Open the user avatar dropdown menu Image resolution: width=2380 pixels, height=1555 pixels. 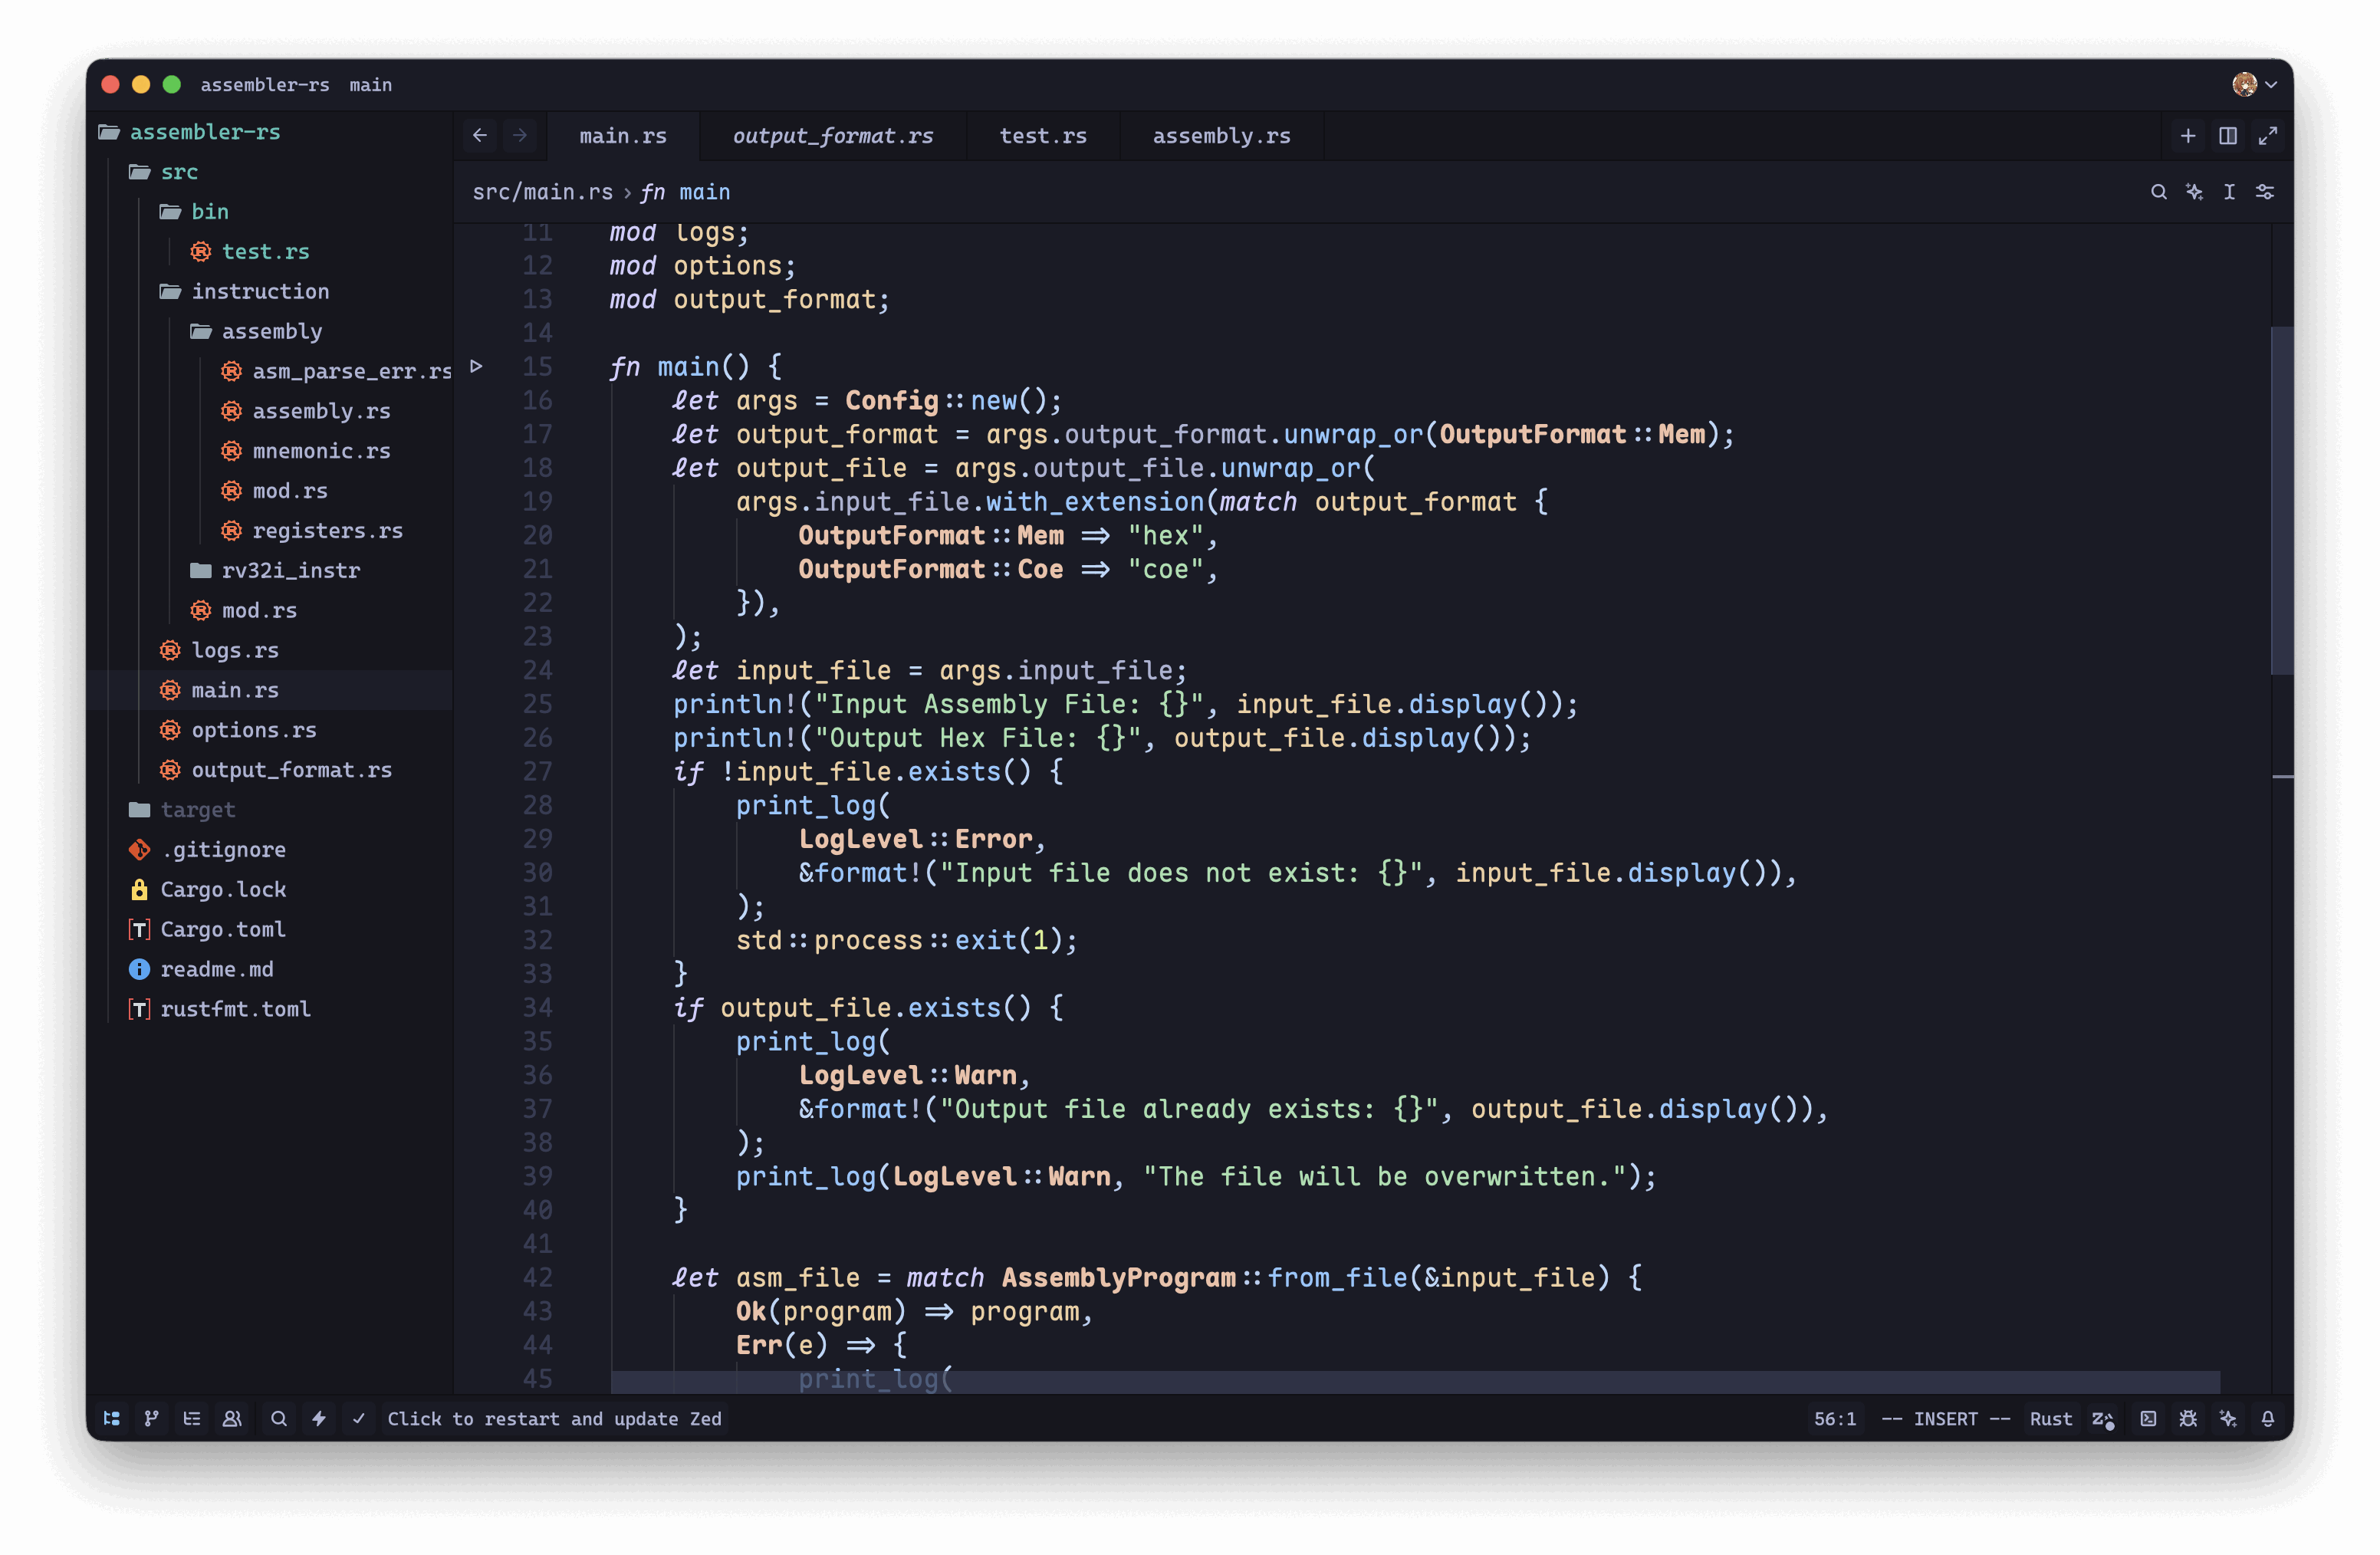(2254, 85)
